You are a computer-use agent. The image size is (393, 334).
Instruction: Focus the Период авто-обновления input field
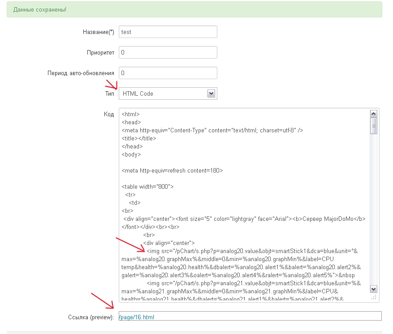168,73
